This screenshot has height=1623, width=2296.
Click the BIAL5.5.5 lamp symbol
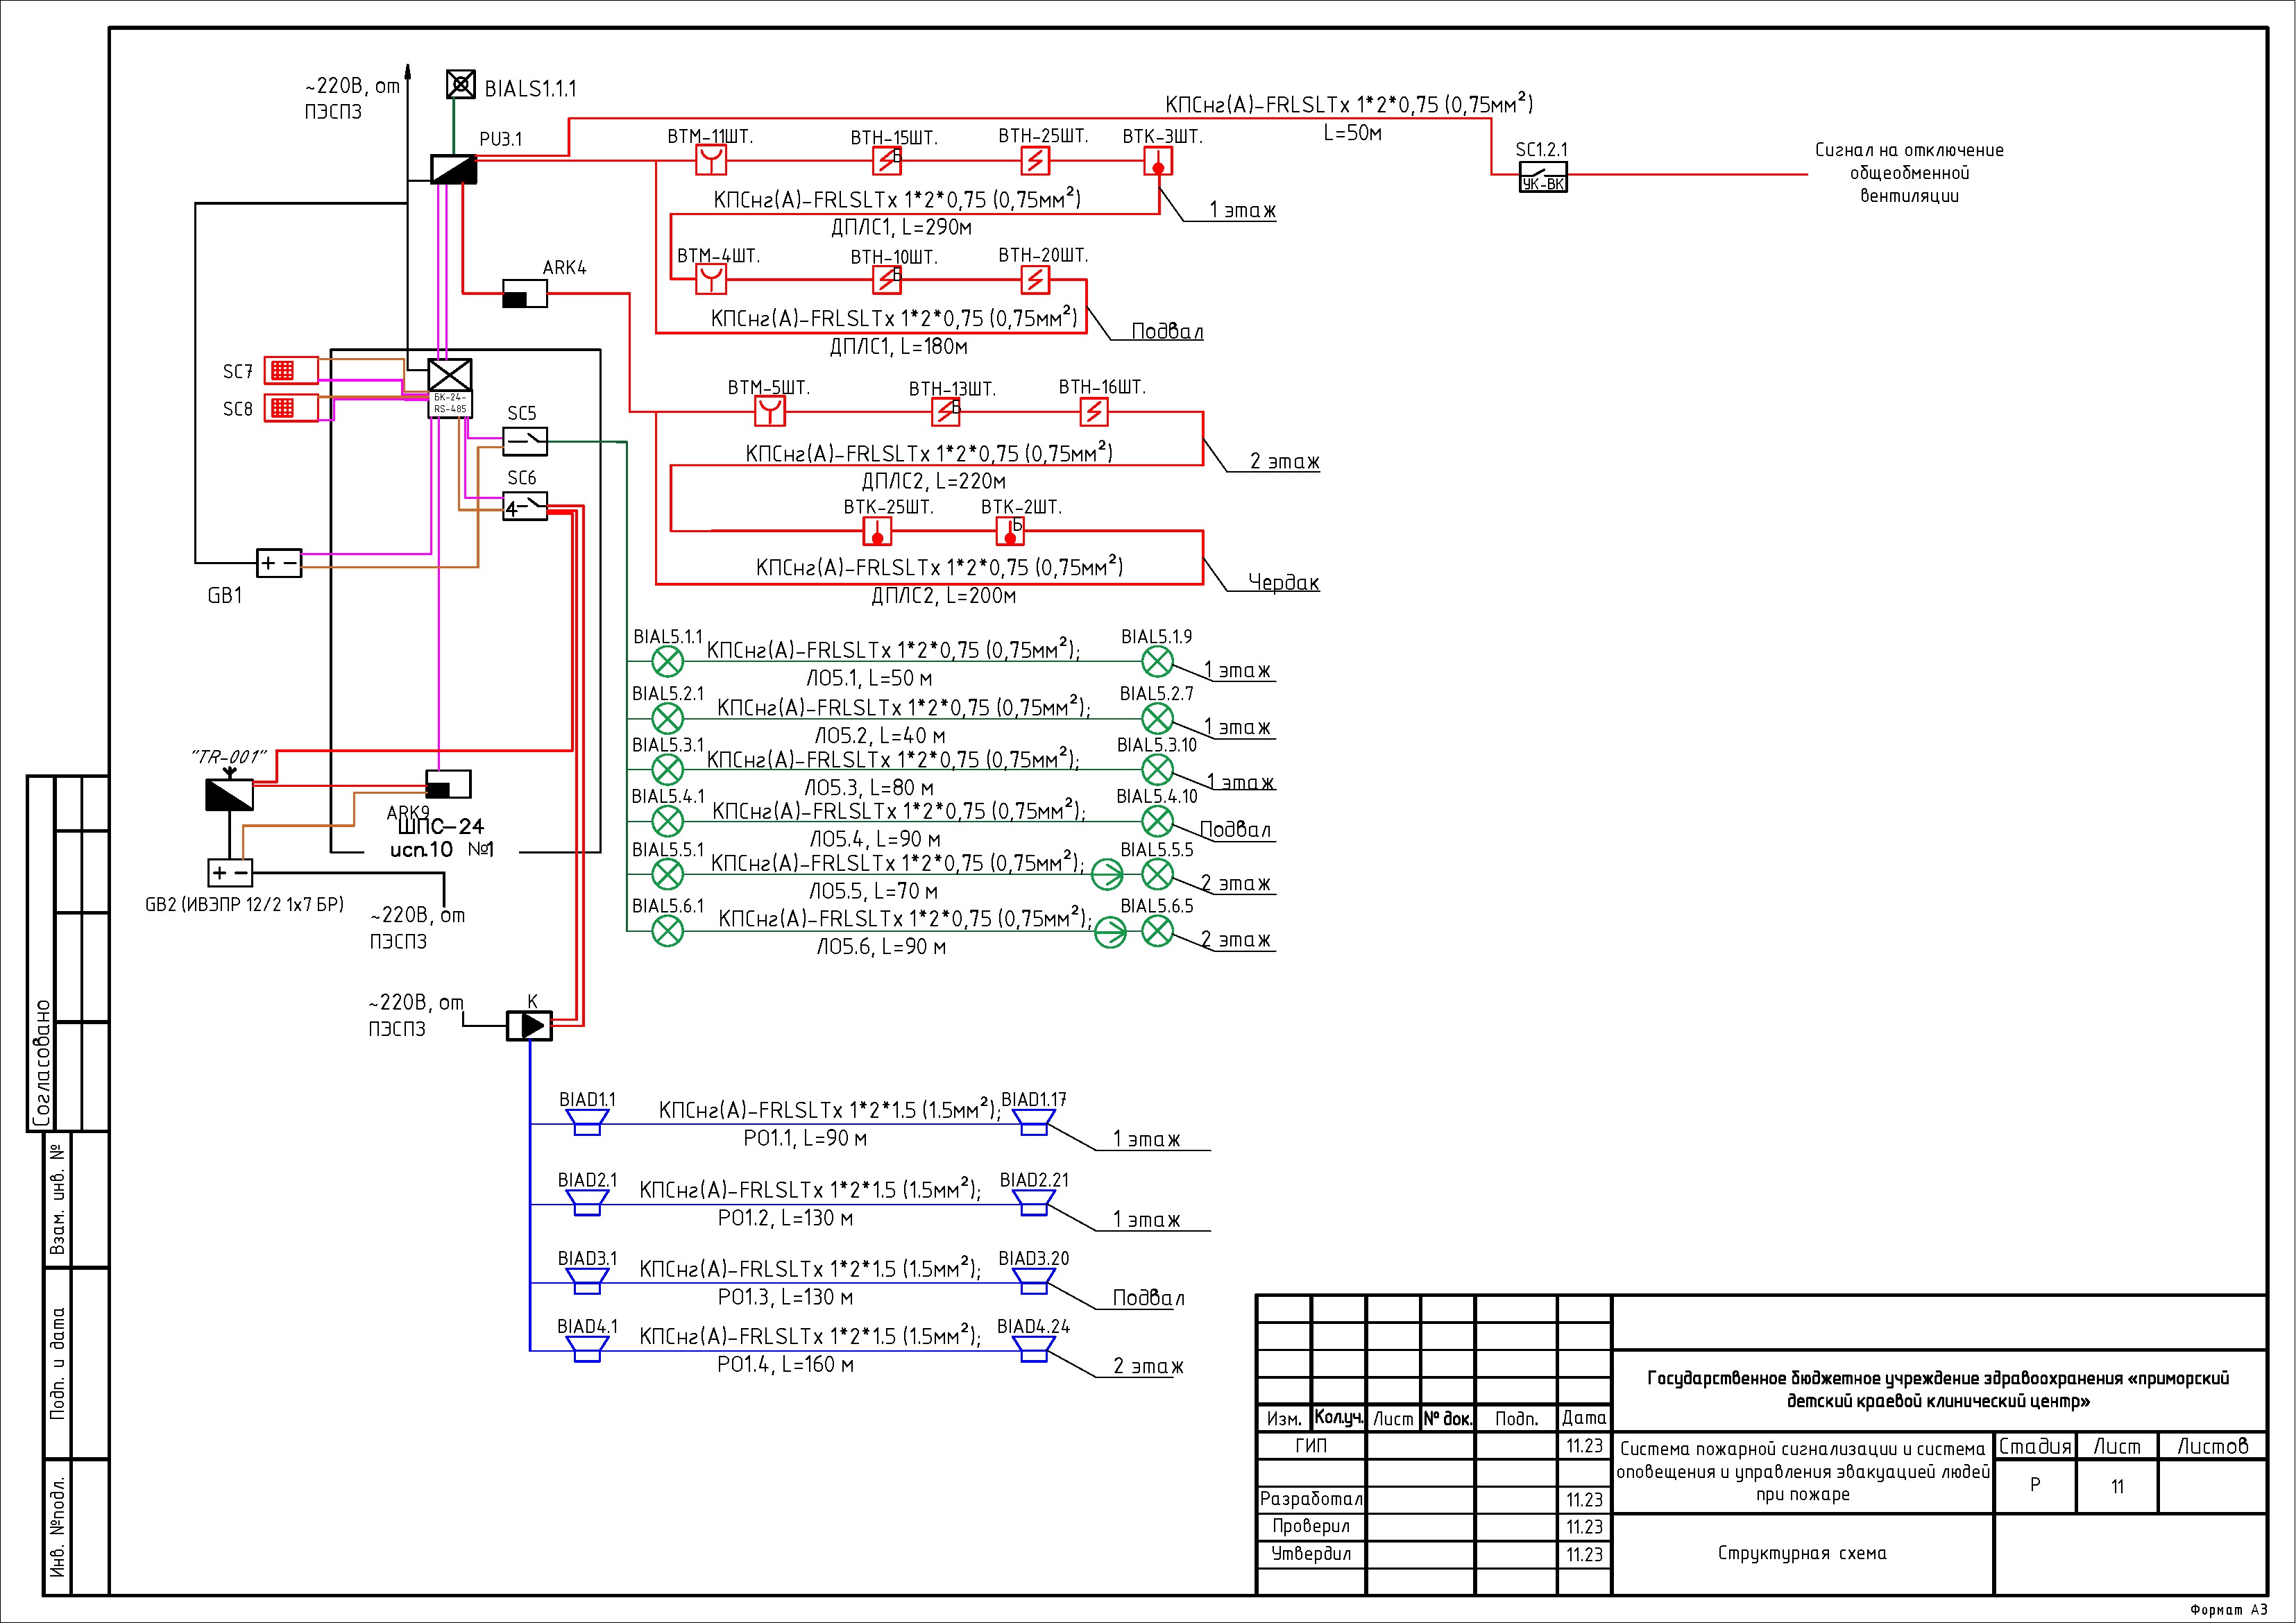[1157, 874]
